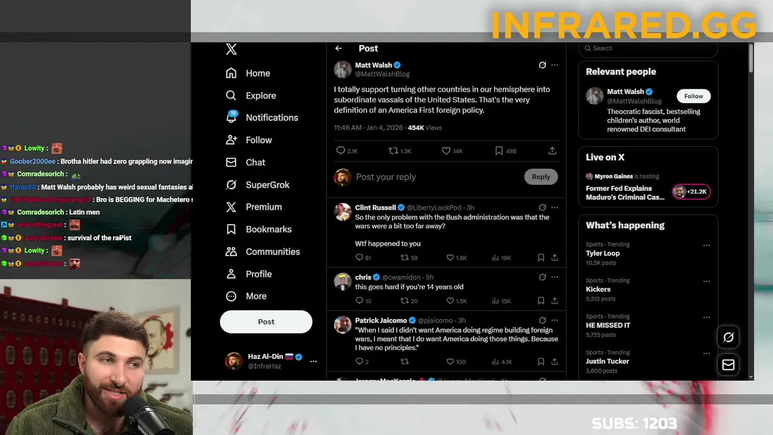This screenshot has width=773, height=435.
Task: Click the X logo in the sidebar
Action: point(231,50)
